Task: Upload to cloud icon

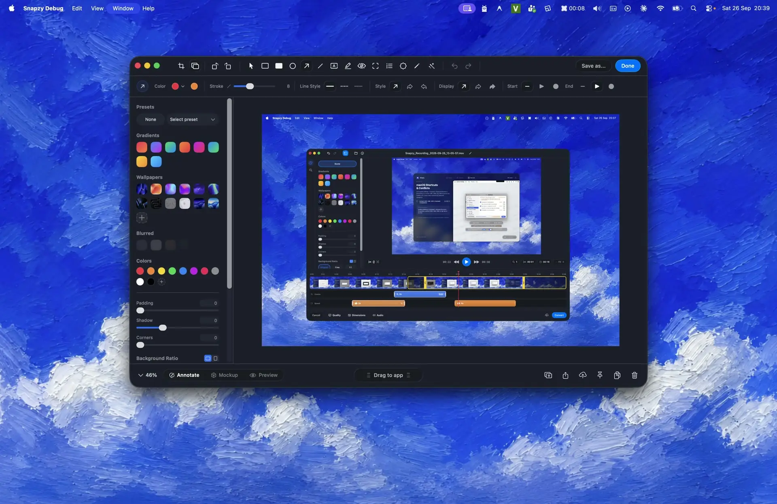Action: point(583,375)
